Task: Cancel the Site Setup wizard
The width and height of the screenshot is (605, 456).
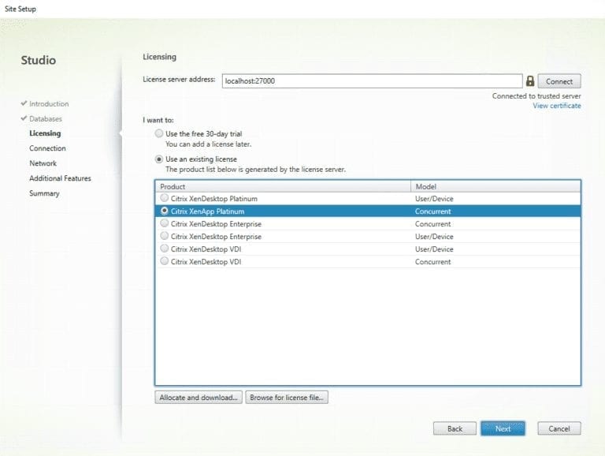Action: click(x=559, y=428)
